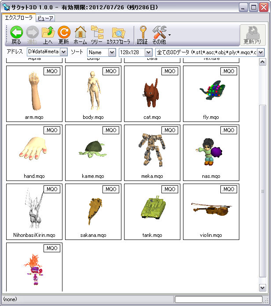Select the violin.mqo thumbnail
Viewport: 271px width, 306px height.
[211, 212]
